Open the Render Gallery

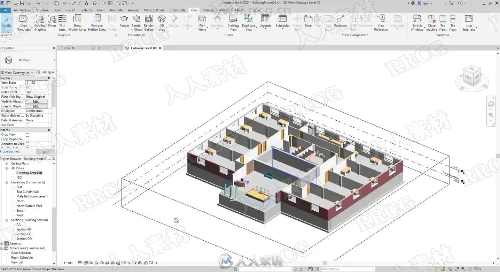pyautogui.click(x=149, y=23)
